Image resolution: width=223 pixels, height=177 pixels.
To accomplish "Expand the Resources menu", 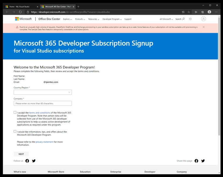I will pos(94,19).
